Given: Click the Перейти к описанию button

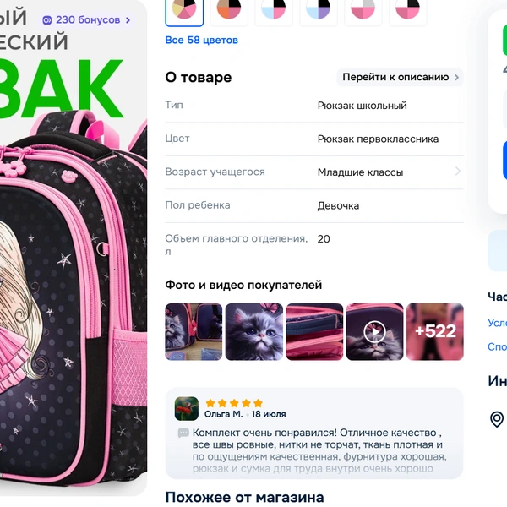Looking at the screenshot, I should coord(400,77).
